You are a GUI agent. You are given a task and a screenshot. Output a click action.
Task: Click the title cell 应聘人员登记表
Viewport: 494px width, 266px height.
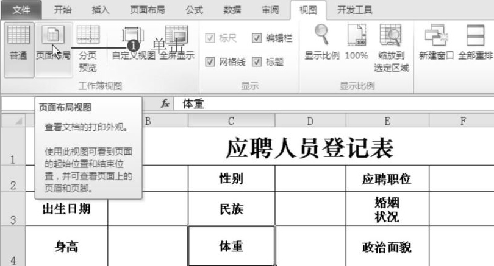[310, 148]
